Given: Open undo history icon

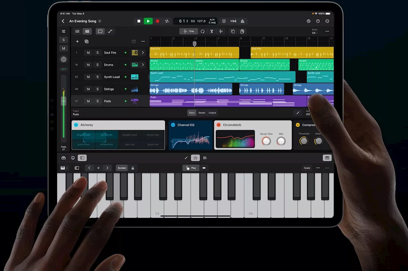Looking at the screenshot, I should pos(309,21).
